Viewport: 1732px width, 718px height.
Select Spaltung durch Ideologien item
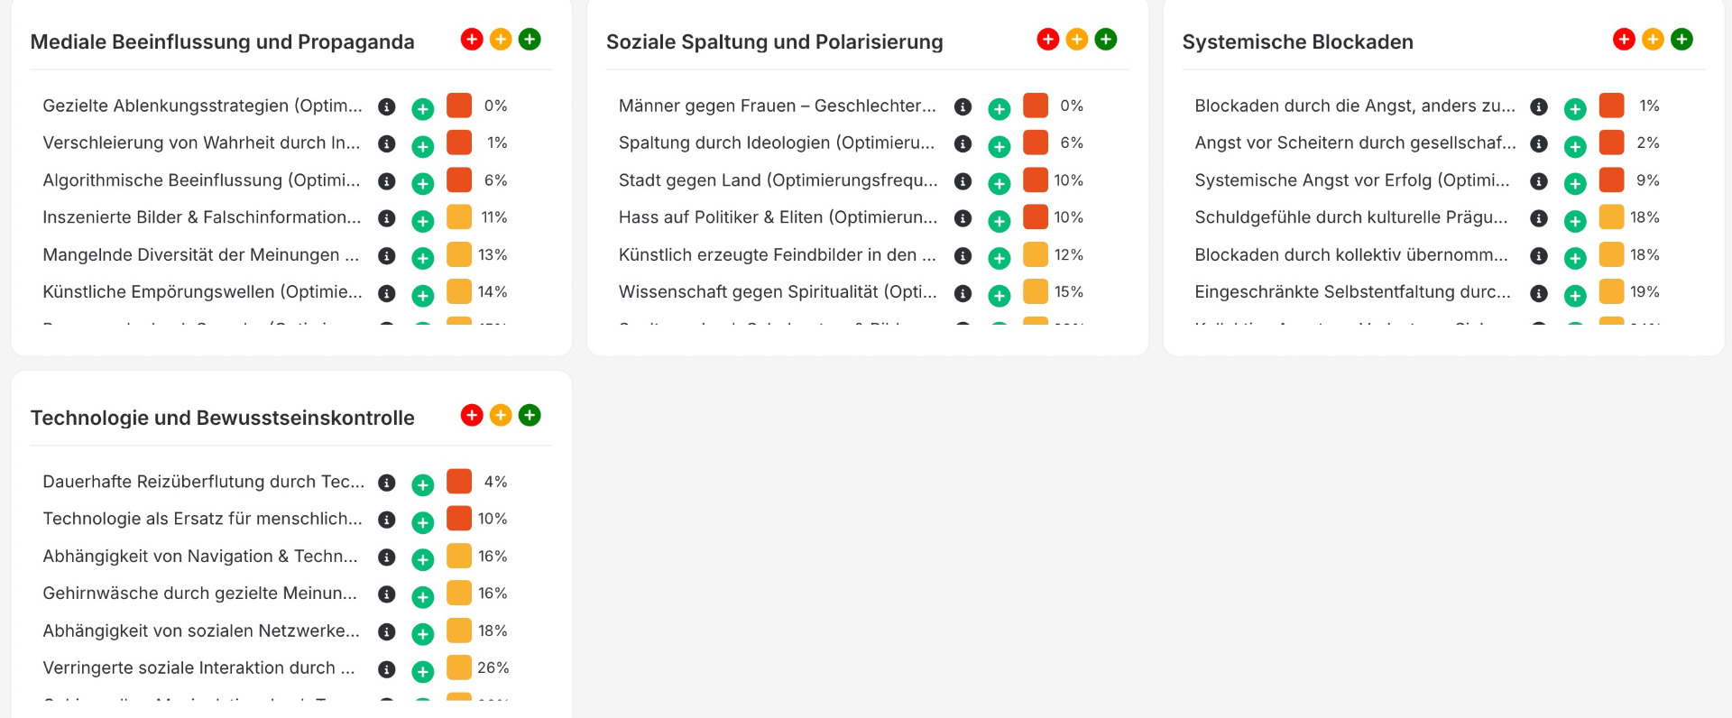[x=776, y=143]
